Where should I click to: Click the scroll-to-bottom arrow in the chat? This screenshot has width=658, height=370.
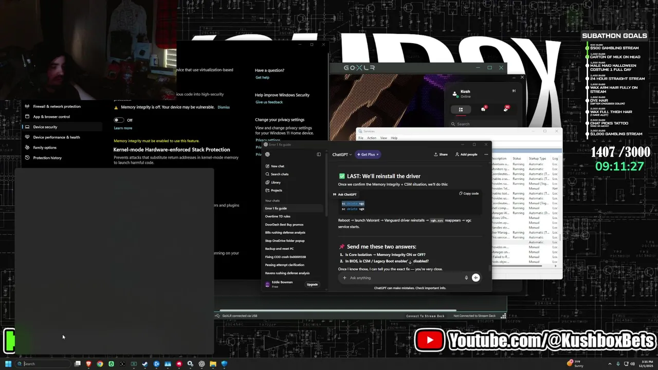[410, 262]
